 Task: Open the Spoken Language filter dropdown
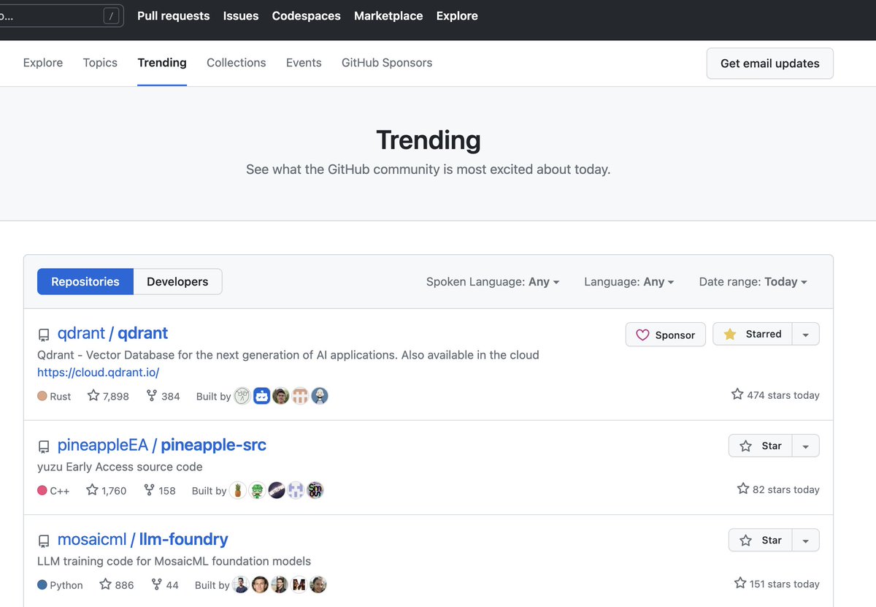point(493,281)
